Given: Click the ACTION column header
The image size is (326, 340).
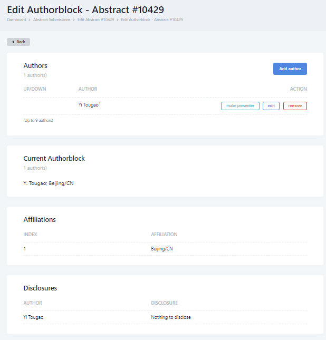Looking at the screenshot, I should (x=298, y=89).
